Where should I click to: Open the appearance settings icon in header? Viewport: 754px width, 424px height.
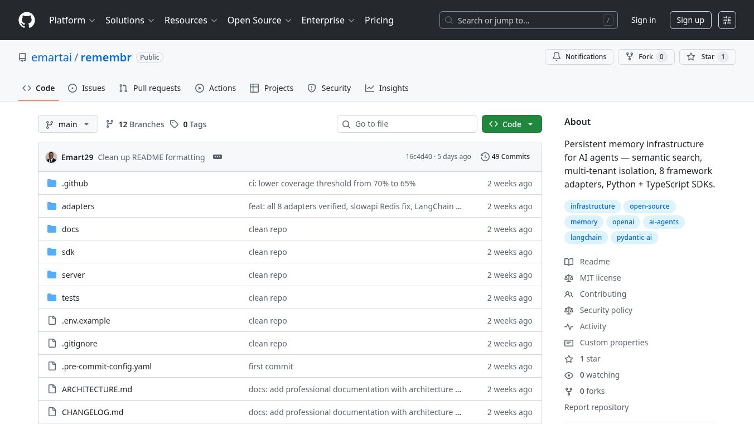tap(727, 20)
